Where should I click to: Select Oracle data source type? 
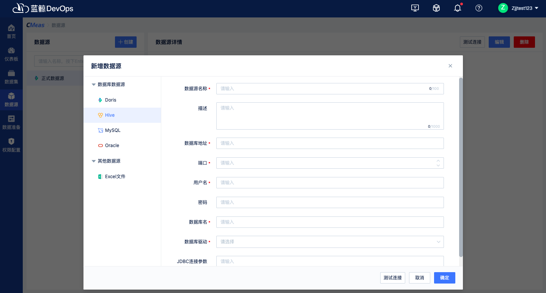coord(122,146)
